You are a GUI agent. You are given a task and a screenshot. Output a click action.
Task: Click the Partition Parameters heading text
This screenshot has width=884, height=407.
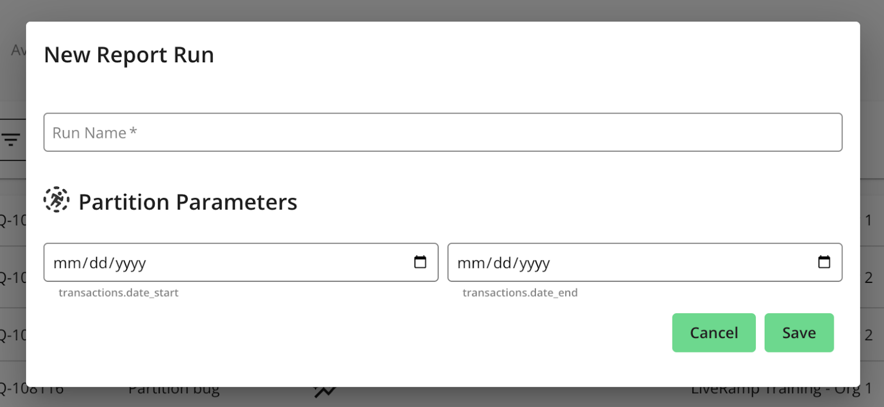click(188, 202)
